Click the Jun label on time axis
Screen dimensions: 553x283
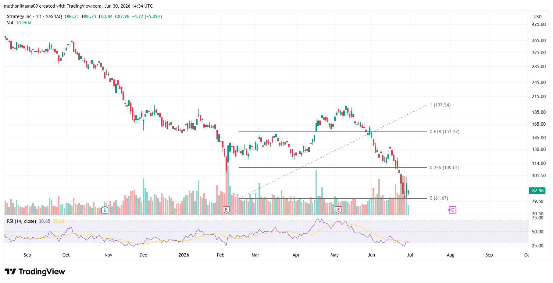pos(371,255)
